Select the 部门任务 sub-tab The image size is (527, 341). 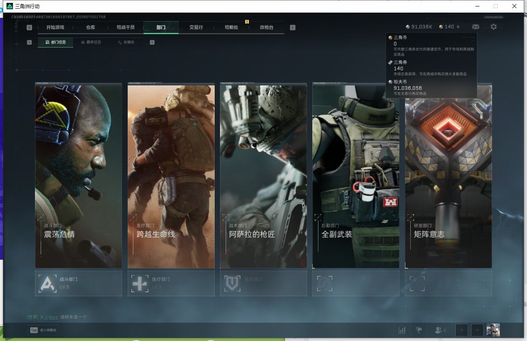pyautogui.click(x=56, y=42)
